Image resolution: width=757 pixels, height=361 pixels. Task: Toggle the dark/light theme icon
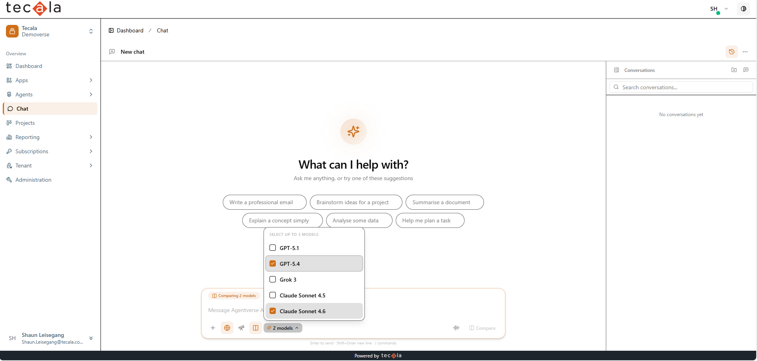[x=744, y=9]
